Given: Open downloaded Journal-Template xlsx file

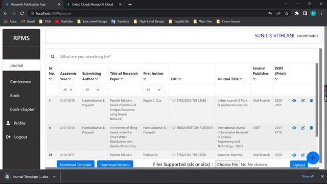Looking at the screenshot, I should click(x=27, y=177).
